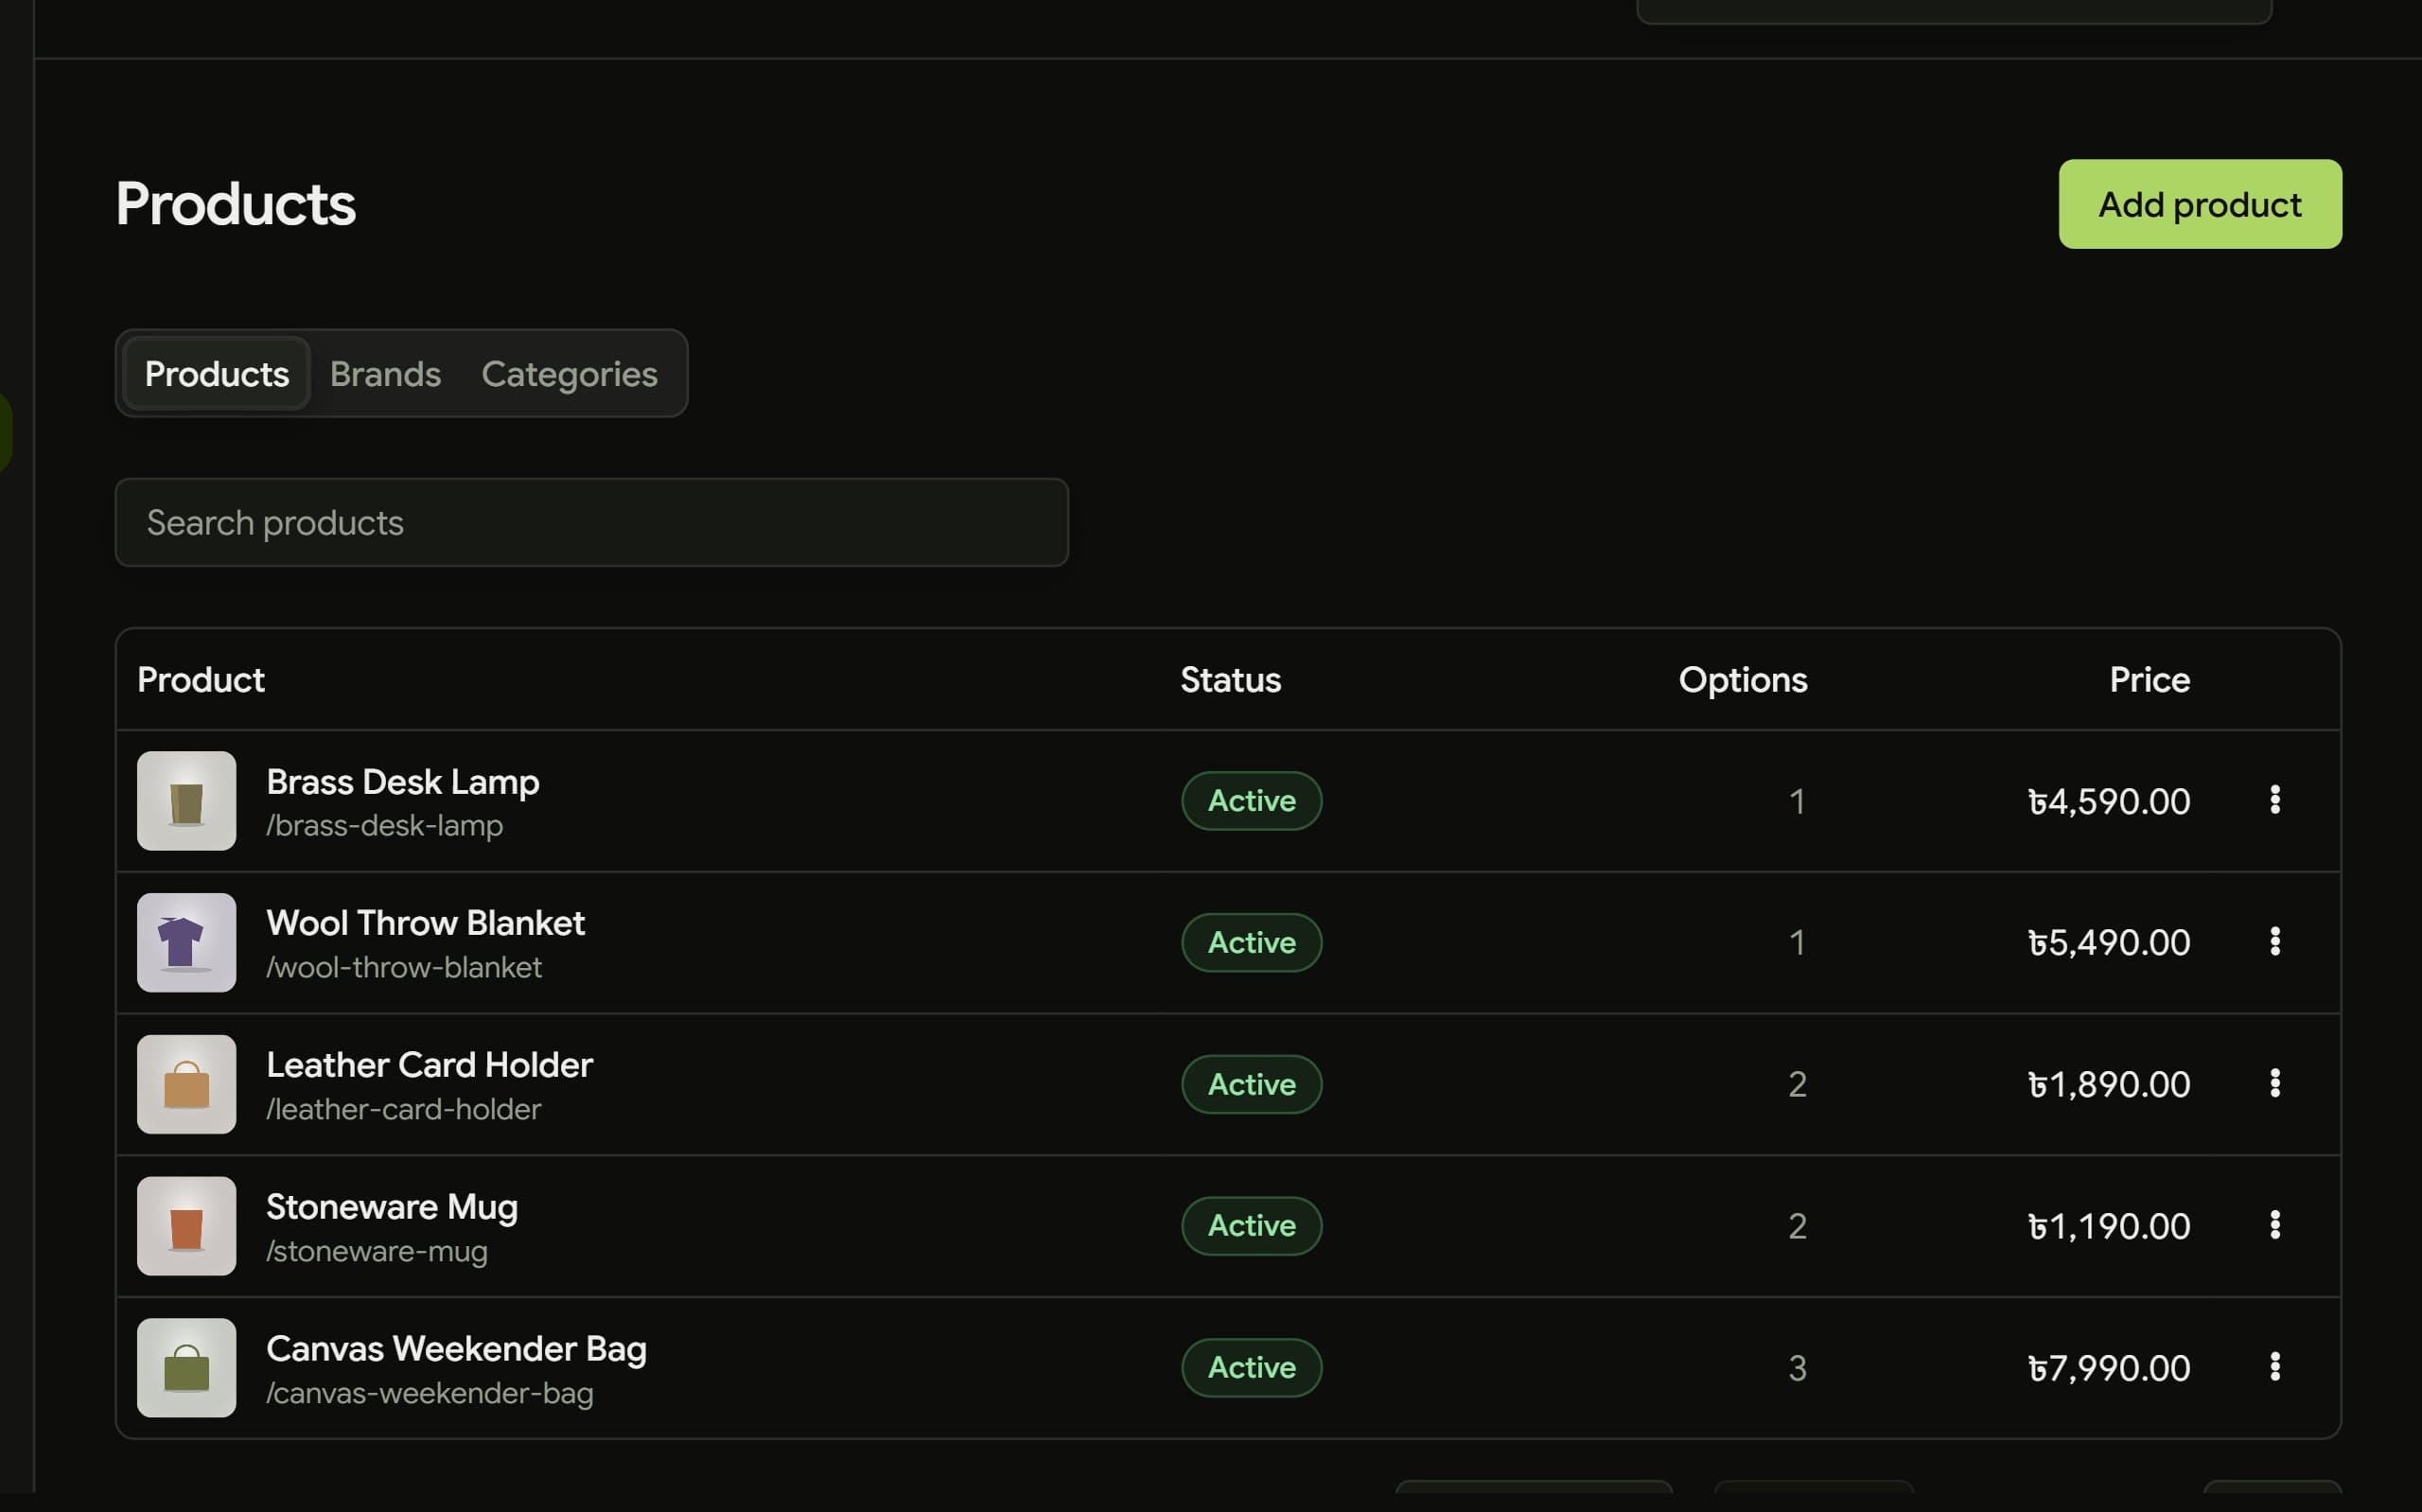This screenshot has height=1512, width=2422.
Task: Click the Active badge in the Stoneware Mug row
Action: tap(1252, 1226)
